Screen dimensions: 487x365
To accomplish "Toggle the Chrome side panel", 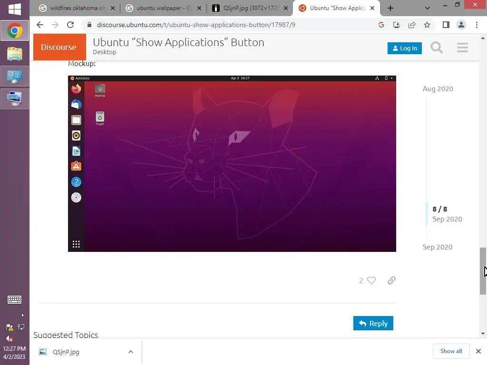I will [446, 25].
